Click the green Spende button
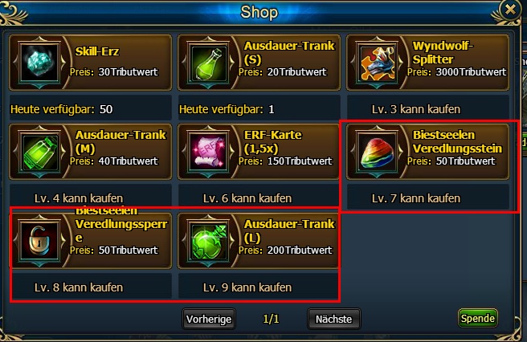This screenshot has height=342, width=527. pyautogui.click(x=477, y=318)
